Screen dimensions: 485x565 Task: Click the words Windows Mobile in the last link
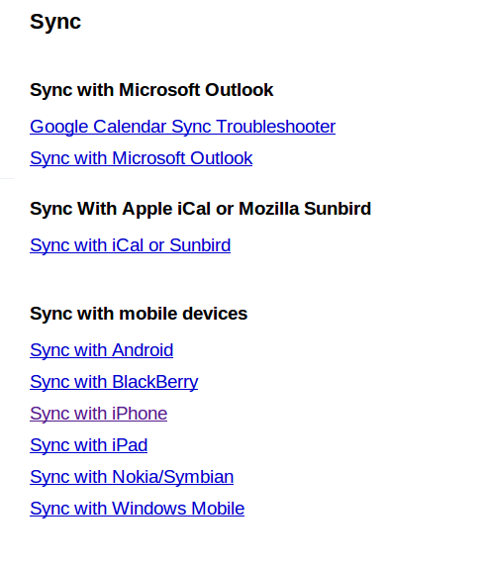click(178, 509)
